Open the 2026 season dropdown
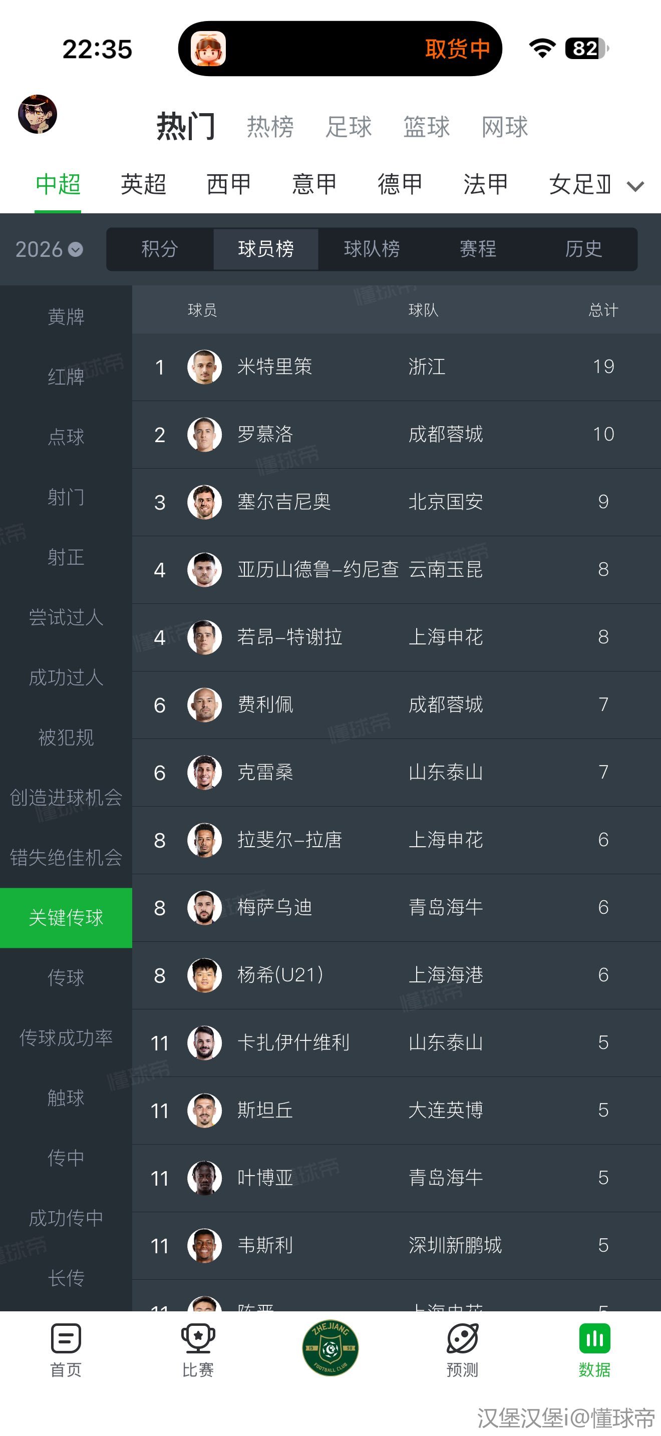Viewport: 661px width, 1436px height. point(49,249)
